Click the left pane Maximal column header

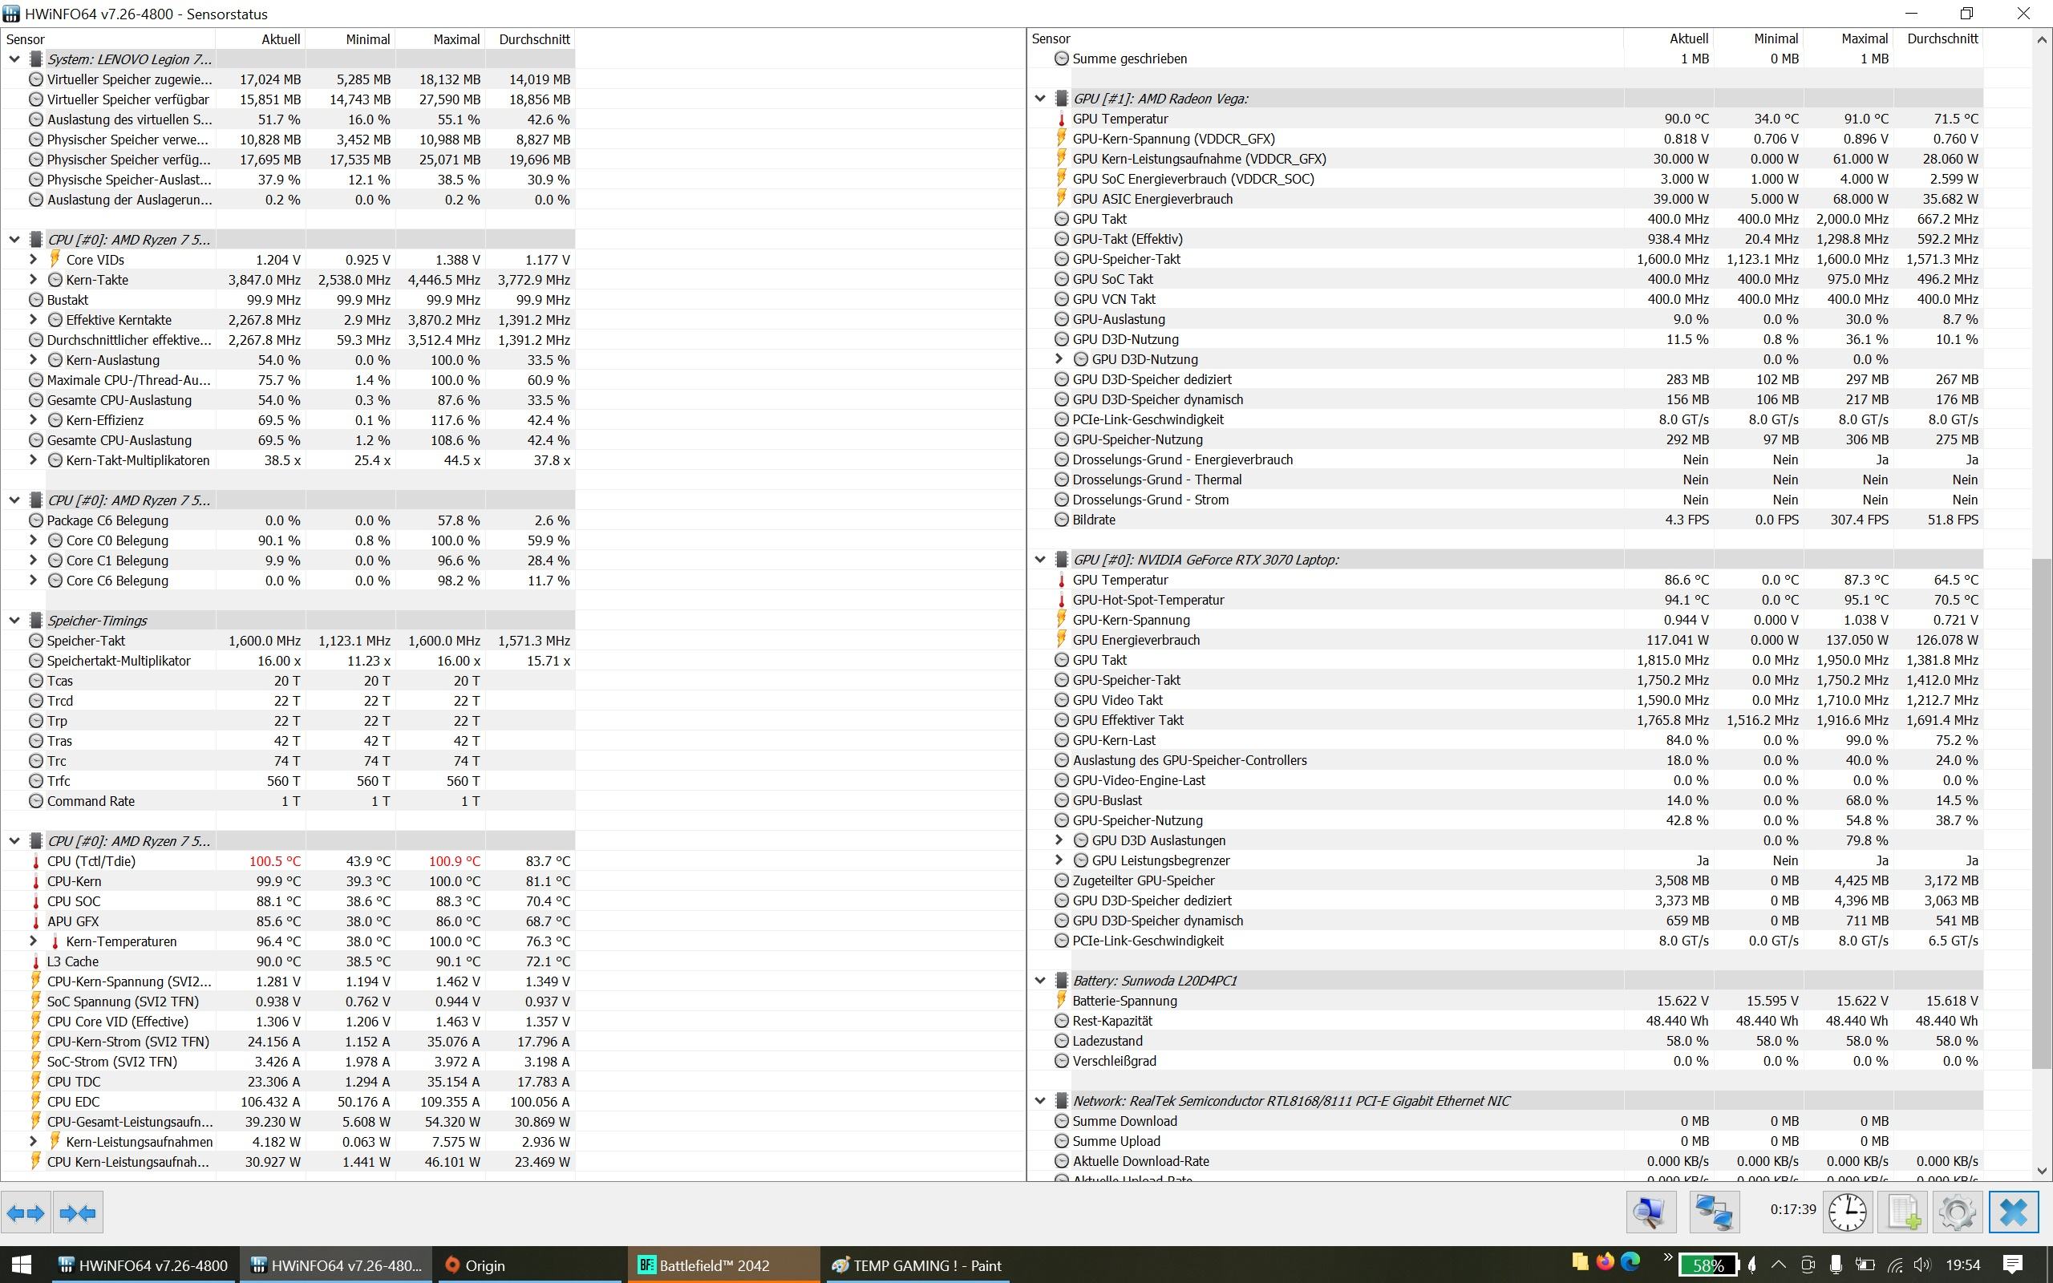click(x=440, y=39)
